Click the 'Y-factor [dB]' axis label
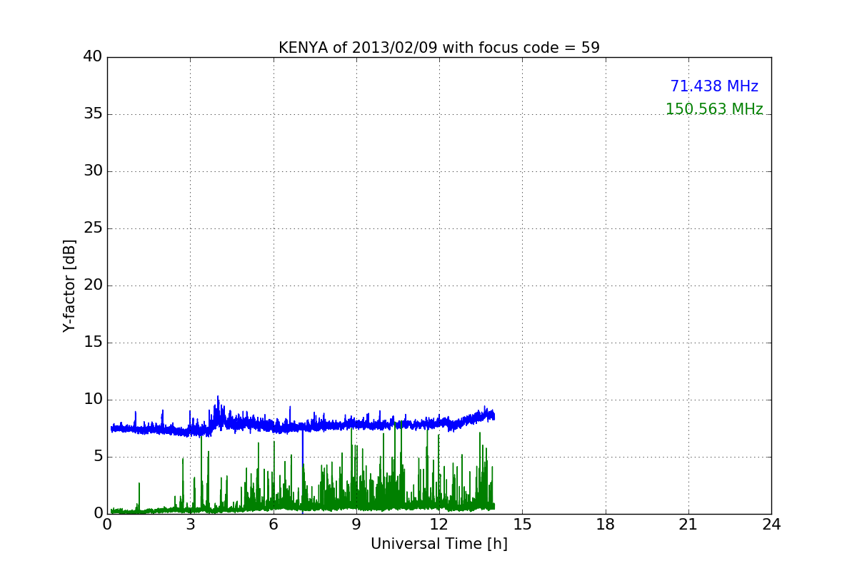 pos(69,285)
